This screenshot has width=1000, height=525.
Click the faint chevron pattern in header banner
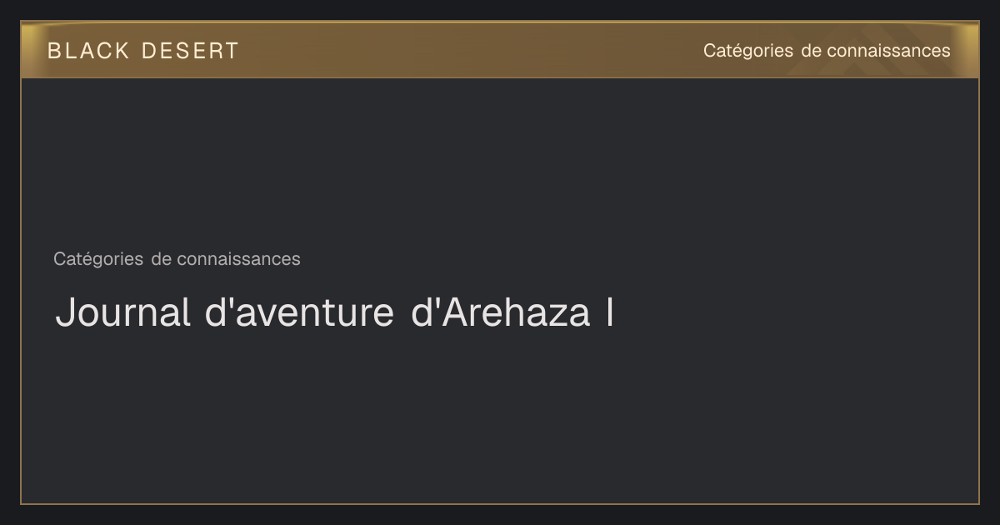pos(842,65)
